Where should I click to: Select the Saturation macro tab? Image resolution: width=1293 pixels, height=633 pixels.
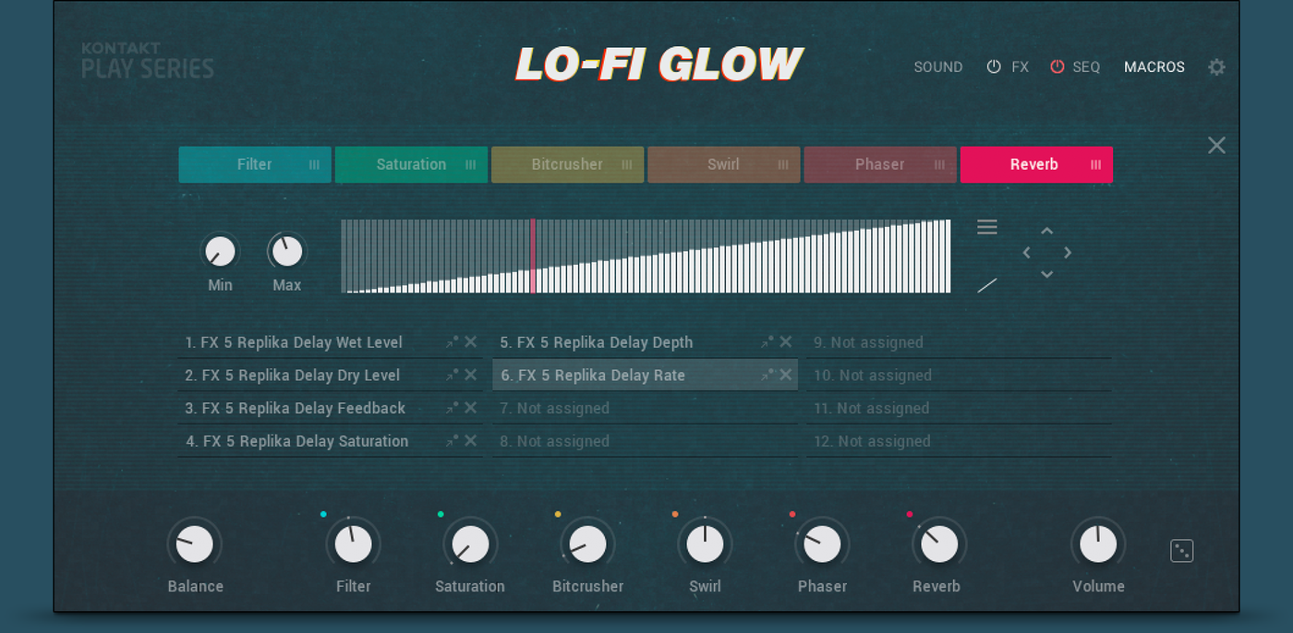coord(411,164)
